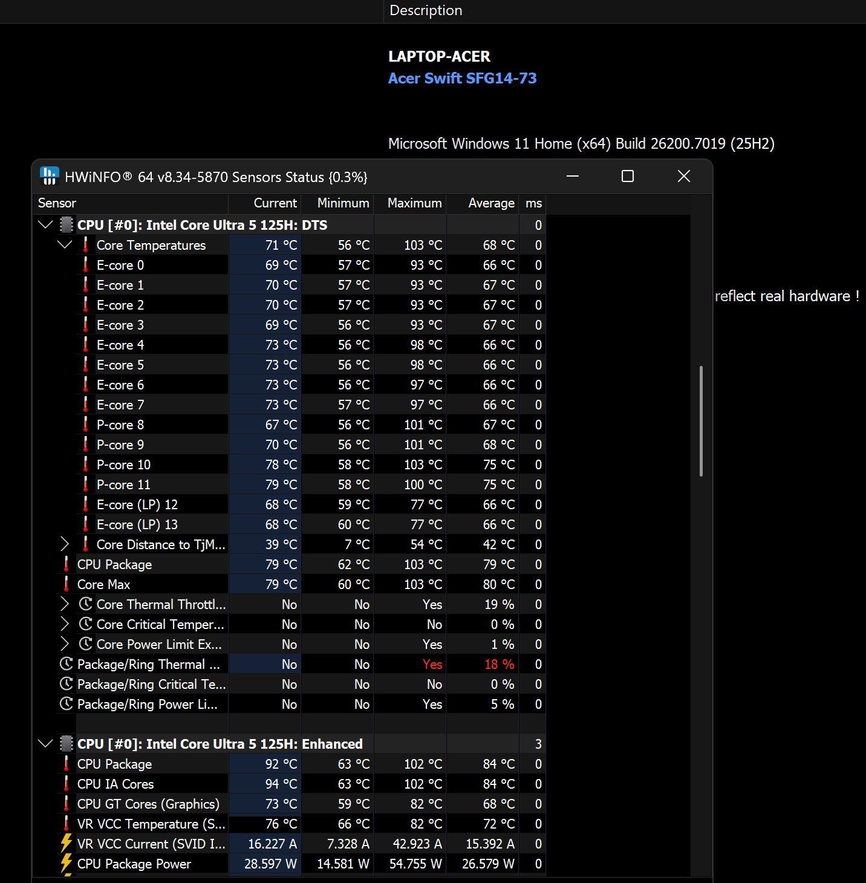Click the red 18 % average value
Screen dimensions: 866x883
click(x=500, y=664)
